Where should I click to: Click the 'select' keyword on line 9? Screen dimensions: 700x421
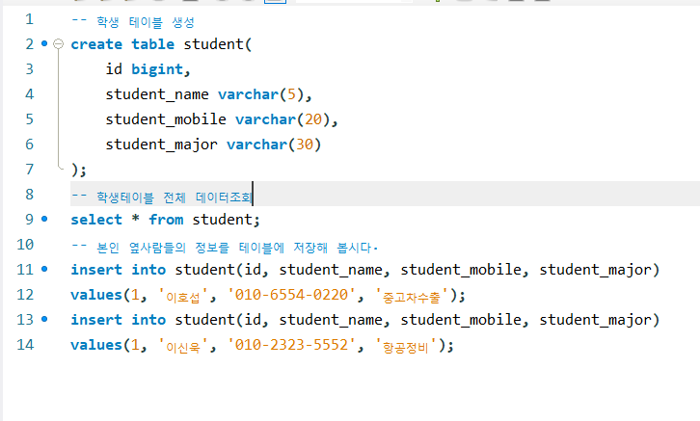pos(96,220)
